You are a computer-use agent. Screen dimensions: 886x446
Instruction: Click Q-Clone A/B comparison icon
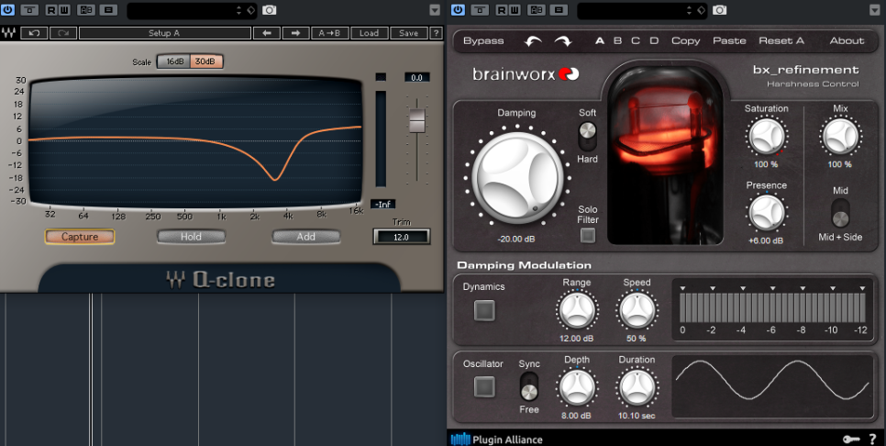coord(86,9)
